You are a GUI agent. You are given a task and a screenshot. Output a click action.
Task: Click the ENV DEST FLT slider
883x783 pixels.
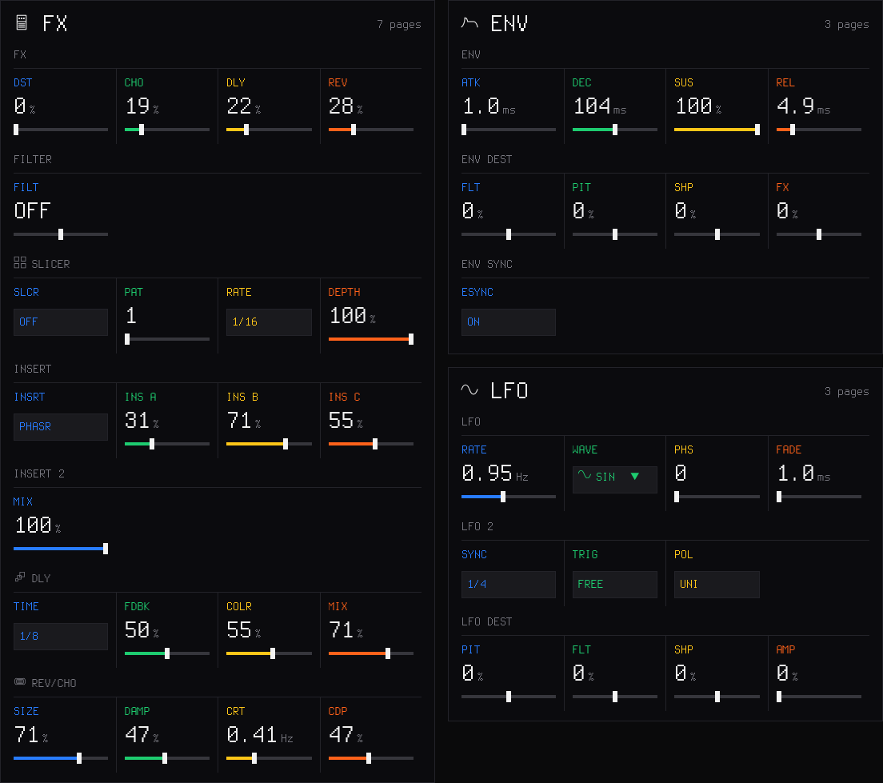(x=508, y=234)
